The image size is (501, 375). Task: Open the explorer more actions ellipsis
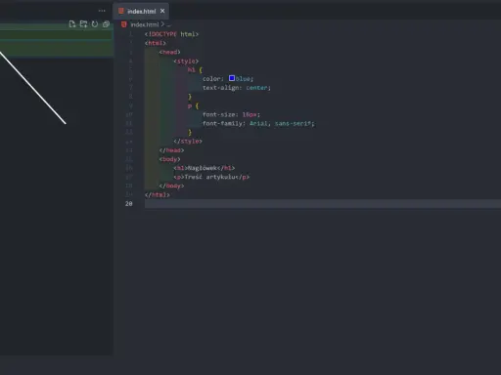click(x=102, y=11)
